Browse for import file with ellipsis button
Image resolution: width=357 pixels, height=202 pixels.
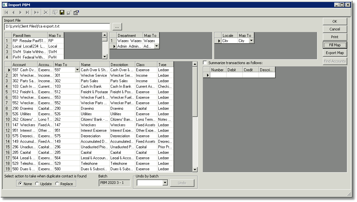point(117,27)
